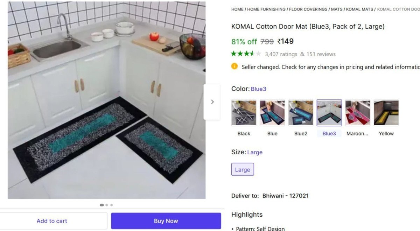Navigate to the MATS breadcrumb
Screen dimensions: 420x231
click(337, 9)
